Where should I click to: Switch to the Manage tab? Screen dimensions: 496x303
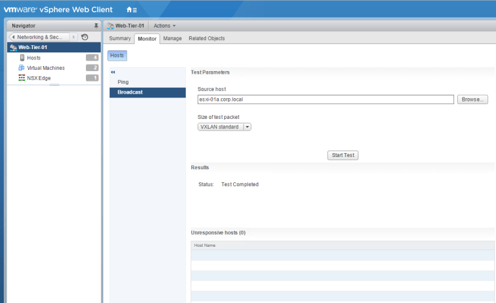[x=172, y=39]
